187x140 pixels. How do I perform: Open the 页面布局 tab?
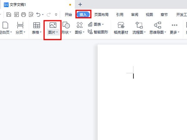click(x=102, y=15)
